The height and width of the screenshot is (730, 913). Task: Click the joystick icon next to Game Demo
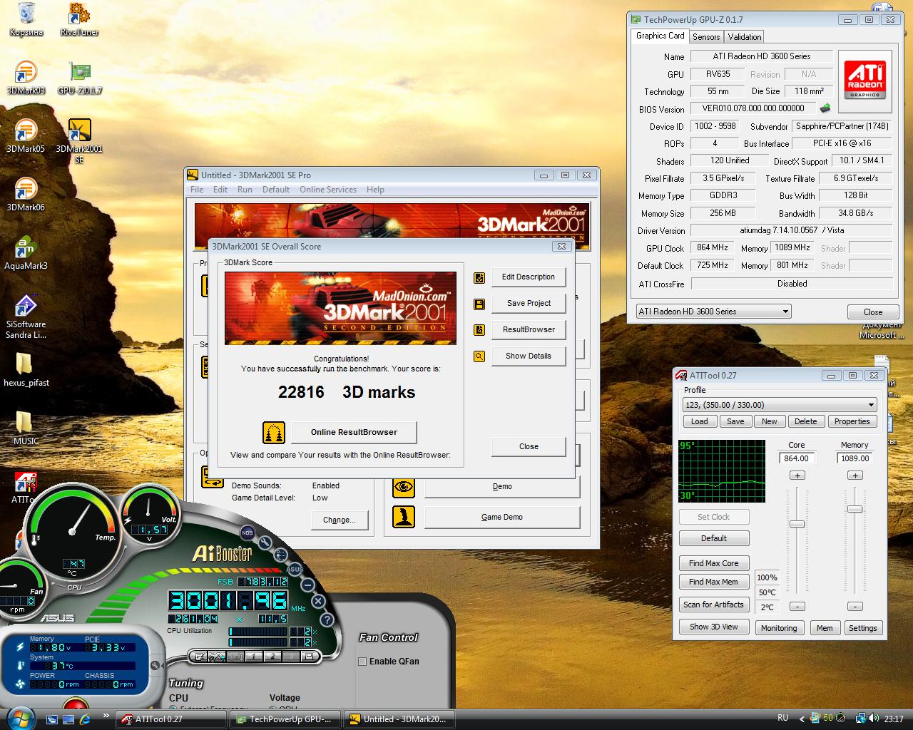click(404, 517)
